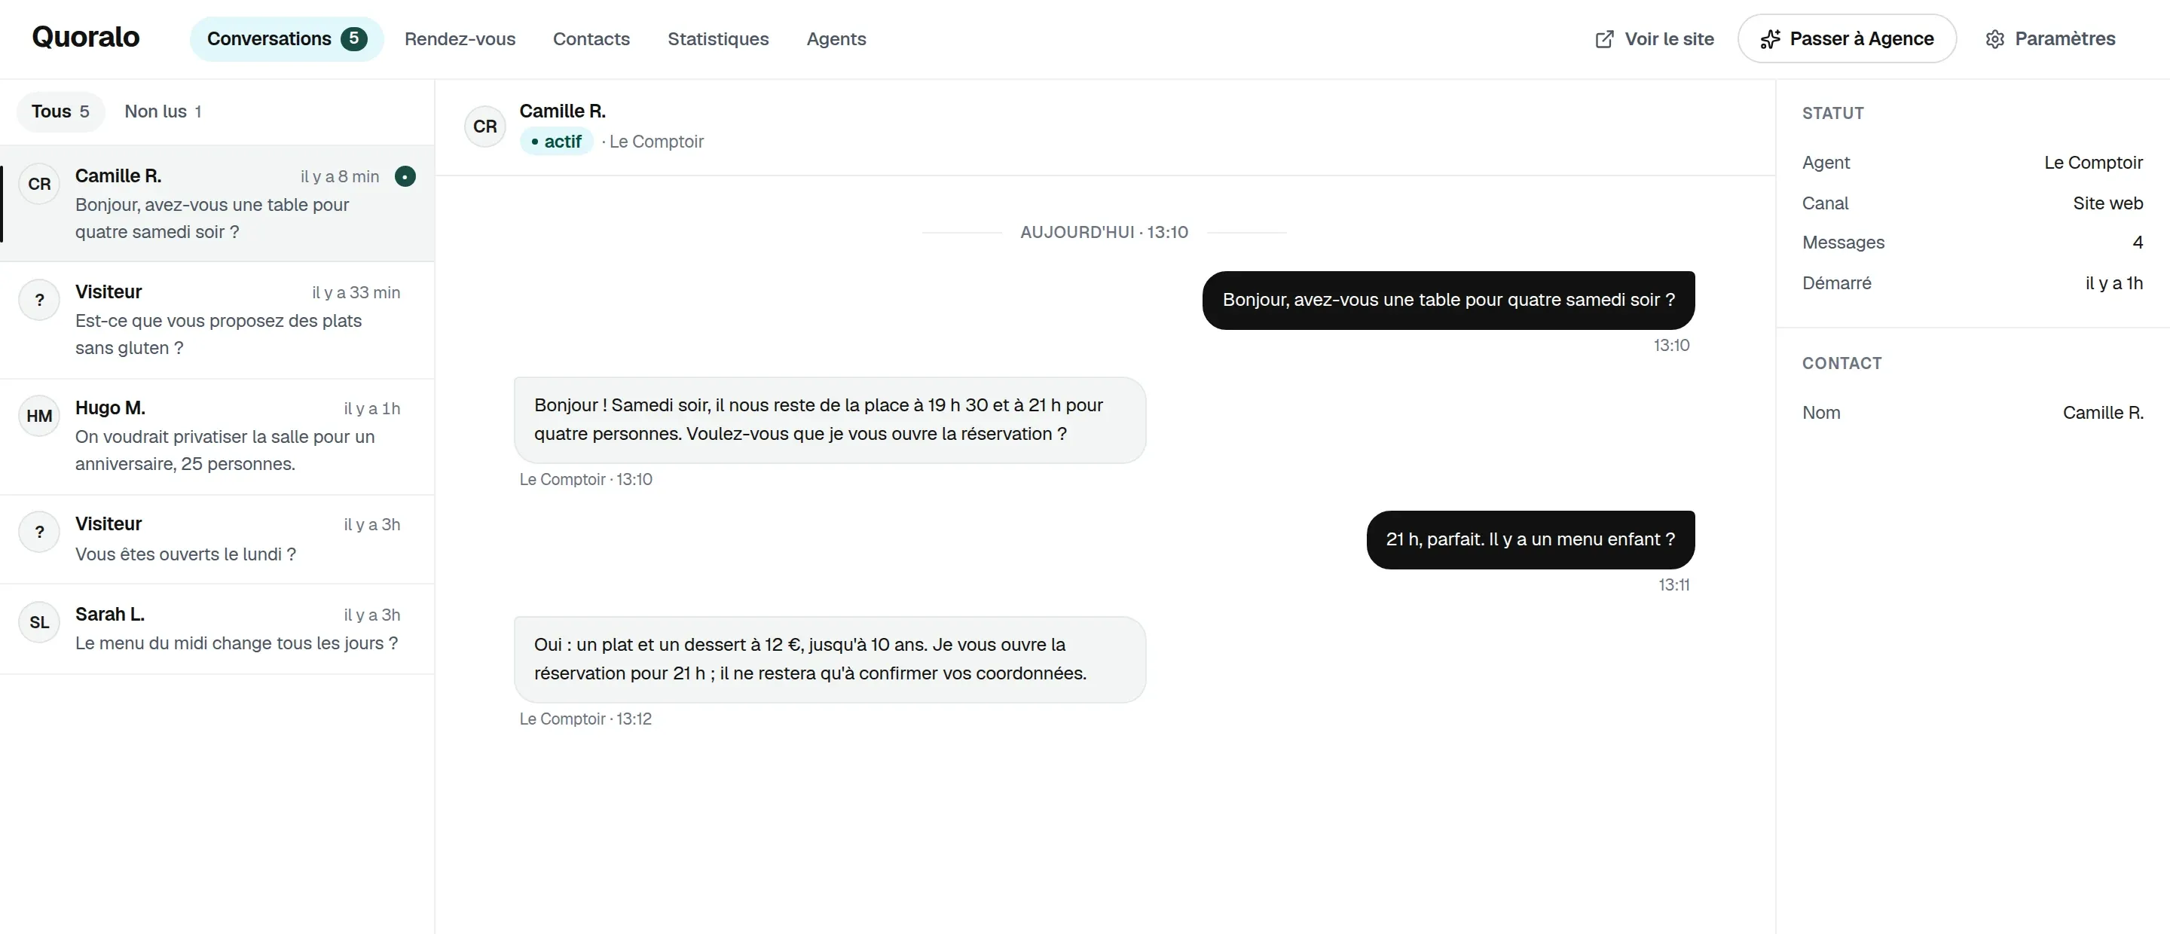Open Sarah L. conversation about menu du midi
This screenshot has height=934, width=2170.
point(217,628)
